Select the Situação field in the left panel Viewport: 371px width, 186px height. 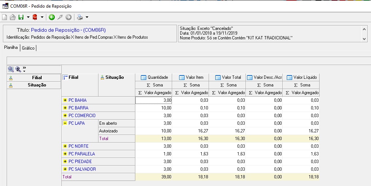tap(34, 85)
